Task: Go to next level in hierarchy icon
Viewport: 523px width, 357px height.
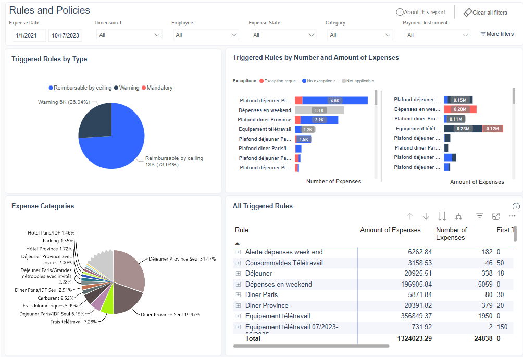Action: coord(442,216)
